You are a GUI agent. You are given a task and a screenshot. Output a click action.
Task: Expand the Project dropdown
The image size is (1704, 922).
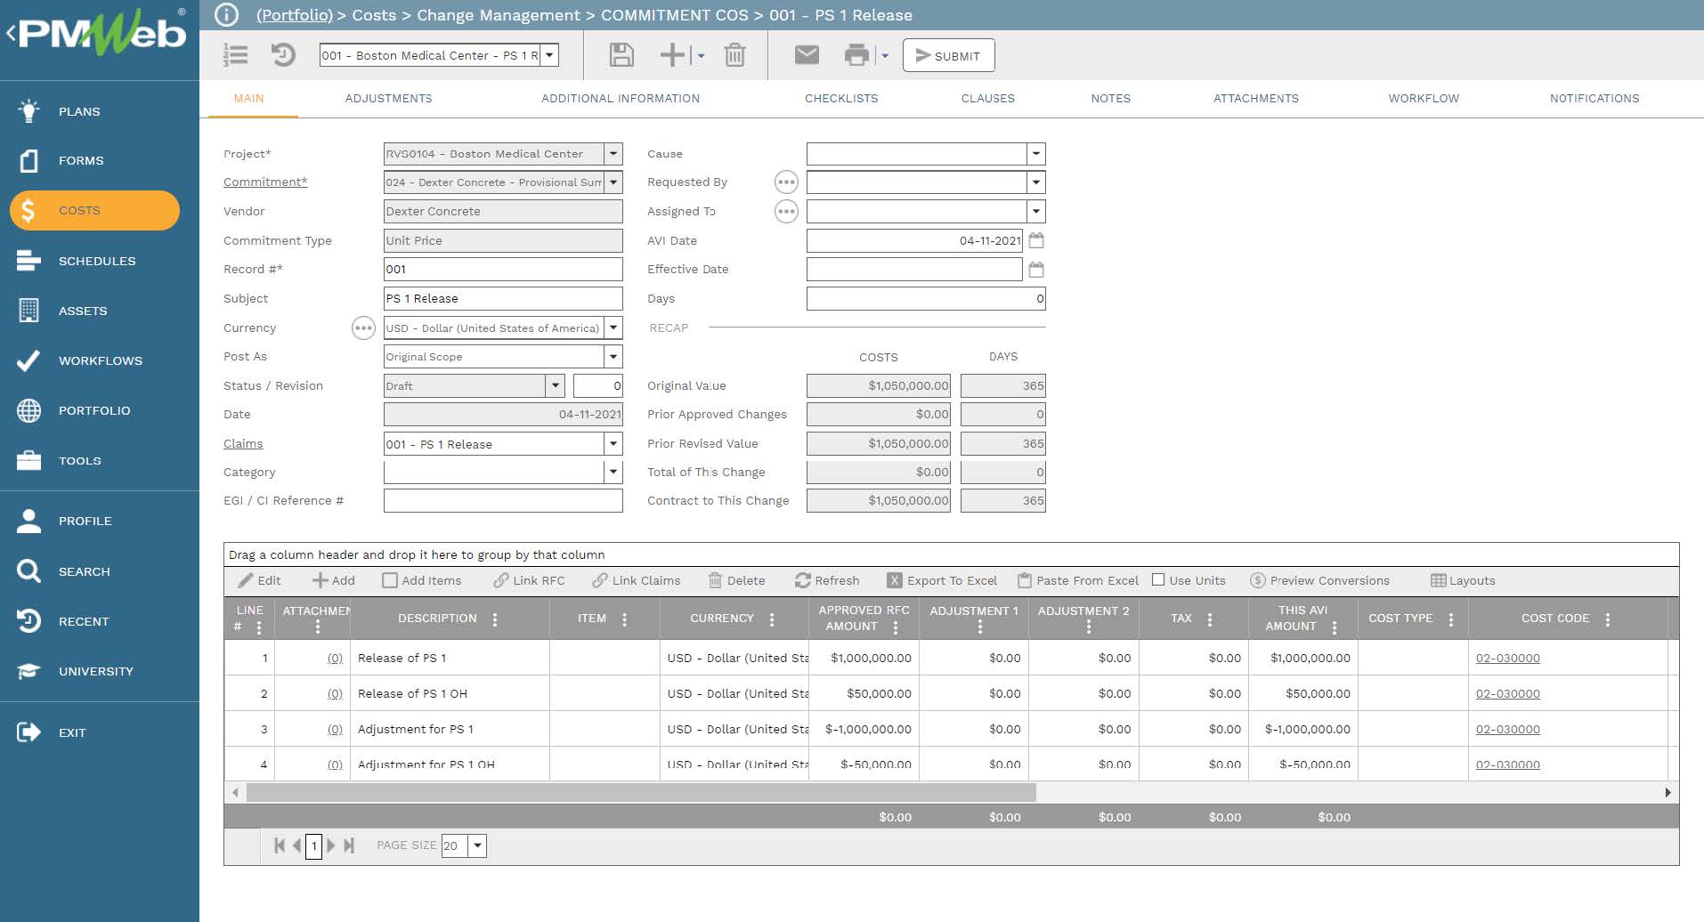pos(613,154)
